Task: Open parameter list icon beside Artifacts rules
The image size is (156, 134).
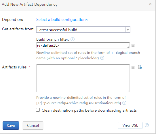Action: tap(133, 68)
